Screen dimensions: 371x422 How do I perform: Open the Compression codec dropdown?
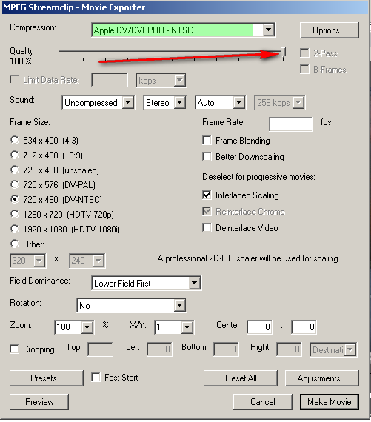coord(183,30)
